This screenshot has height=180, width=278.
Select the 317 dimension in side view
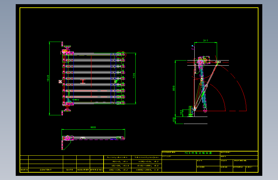click(x=206, y=41)
